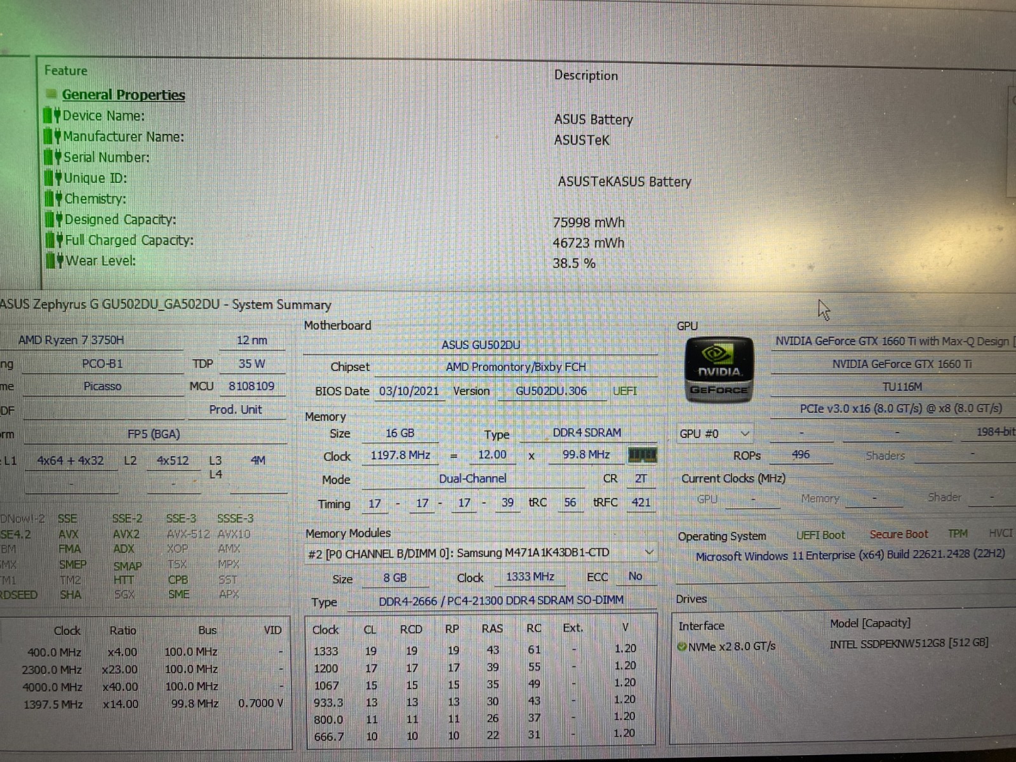Click the NVIDIA GeForce logo image
Screen dimensions: 1016x762
point(719,370)
